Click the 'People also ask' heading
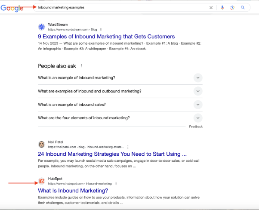The width and height of the screenshot is (259, 210). click(x=57, y=66)
